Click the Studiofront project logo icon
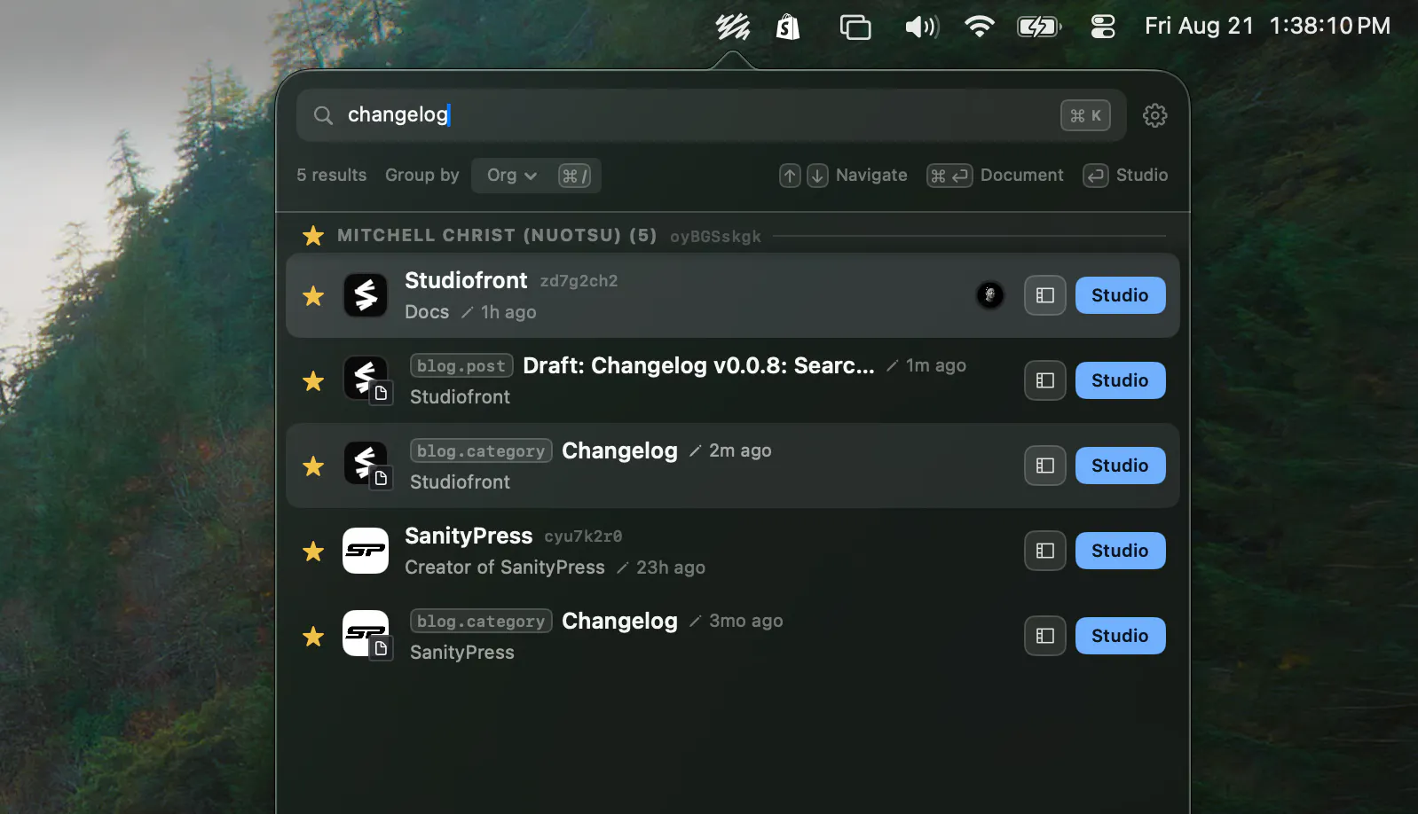 click(x=366, y=295)
